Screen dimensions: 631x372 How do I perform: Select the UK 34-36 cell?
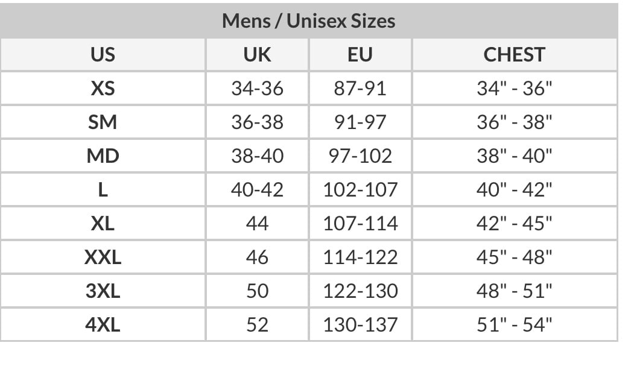[257, 89]
